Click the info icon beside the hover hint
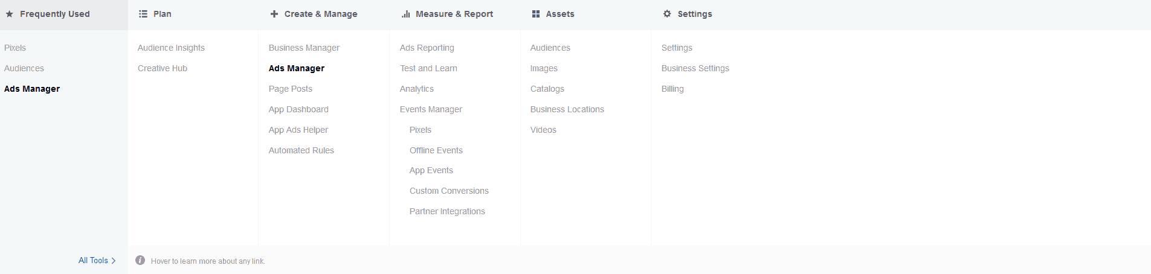 [140, 260]
